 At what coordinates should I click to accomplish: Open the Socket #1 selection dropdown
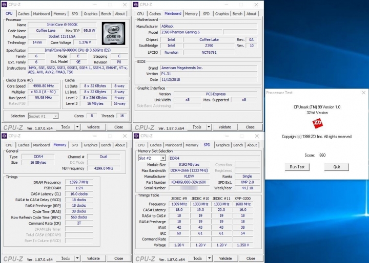click(x=55, y=116)
